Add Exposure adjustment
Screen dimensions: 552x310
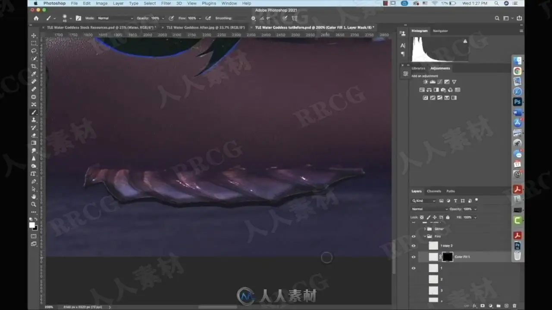[447, 82]
